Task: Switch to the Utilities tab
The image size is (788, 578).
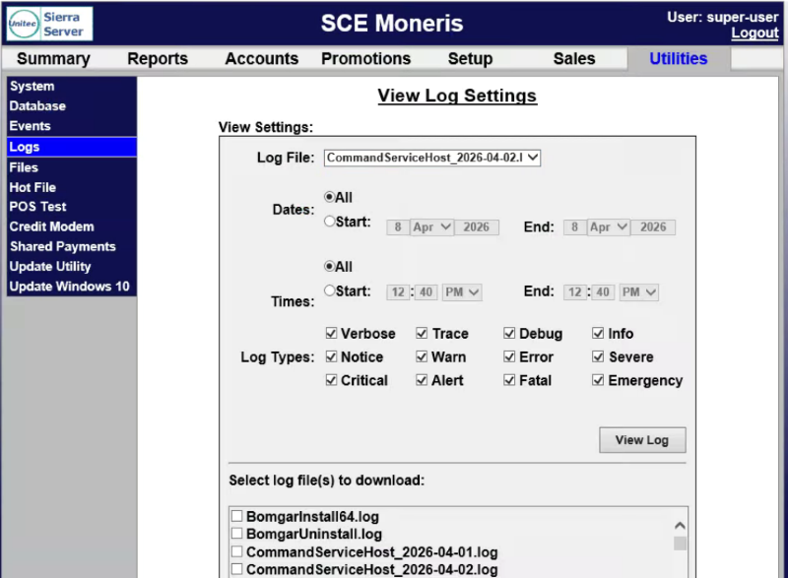Action: coord(678,59)
